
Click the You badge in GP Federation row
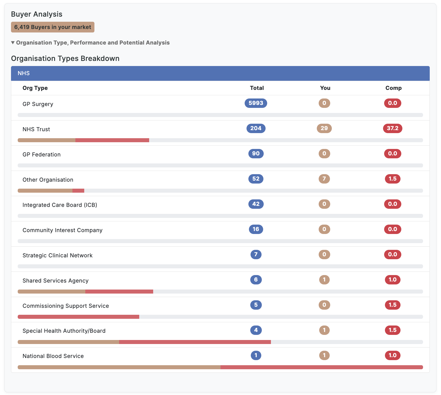click(x=324, y=153)
